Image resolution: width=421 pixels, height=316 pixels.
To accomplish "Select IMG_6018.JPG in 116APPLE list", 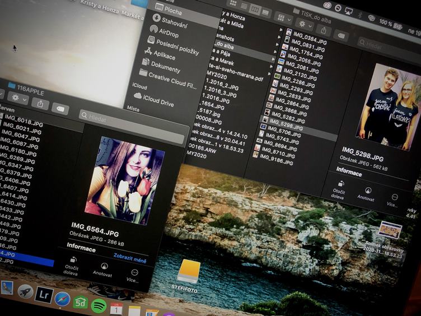I will tap(23, 120).
